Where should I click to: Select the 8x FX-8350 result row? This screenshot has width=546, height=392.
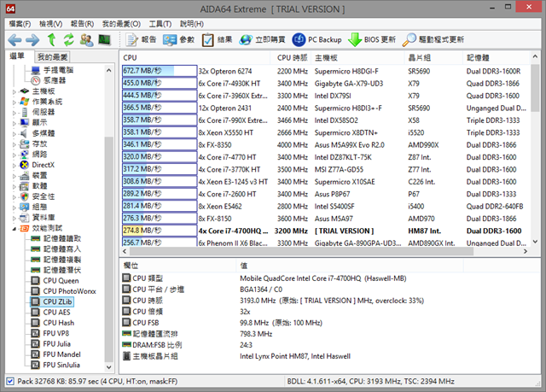tap(326, 144)
